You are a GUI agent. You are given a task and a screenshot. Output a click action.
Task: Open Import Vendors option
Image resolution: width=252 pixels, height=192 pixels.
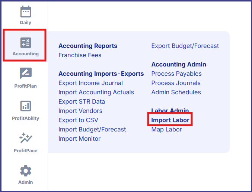click(80, 111)
